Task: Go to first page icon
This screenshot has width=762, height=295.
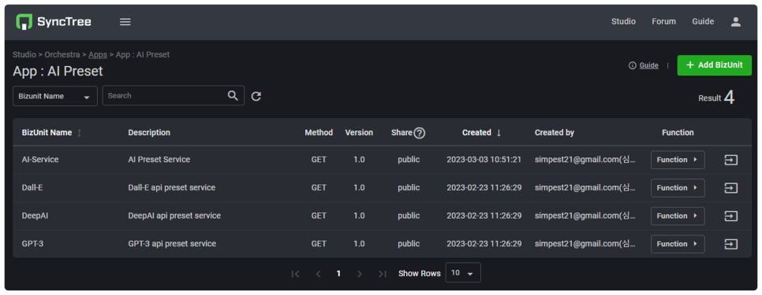Action: 295,274
